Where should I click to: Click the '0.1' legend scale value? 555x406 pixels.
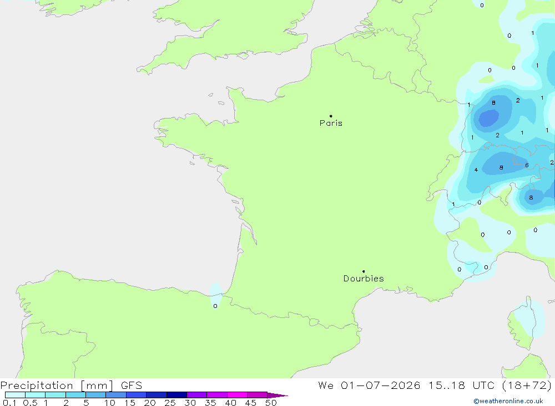click(9, 403)
